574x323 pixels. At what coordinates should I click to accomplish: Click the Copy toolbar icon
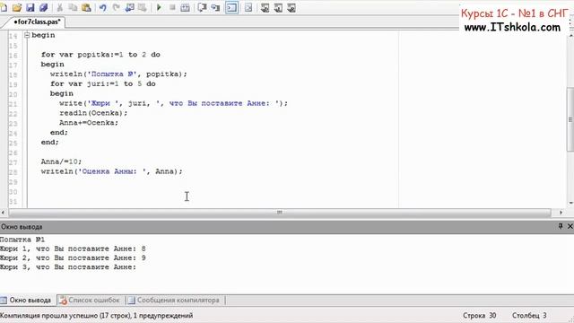click(73, 8)
